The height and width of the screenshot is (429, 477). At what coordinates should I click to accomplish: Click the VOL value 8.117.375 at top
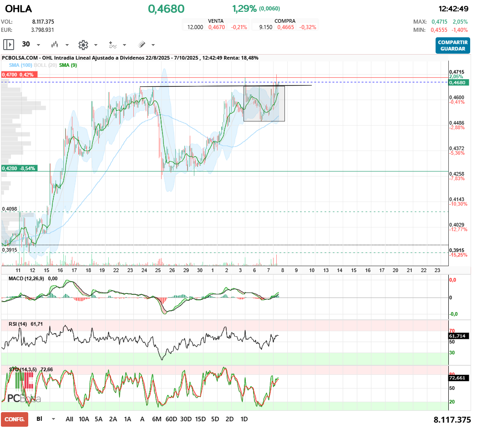[43, 21]
